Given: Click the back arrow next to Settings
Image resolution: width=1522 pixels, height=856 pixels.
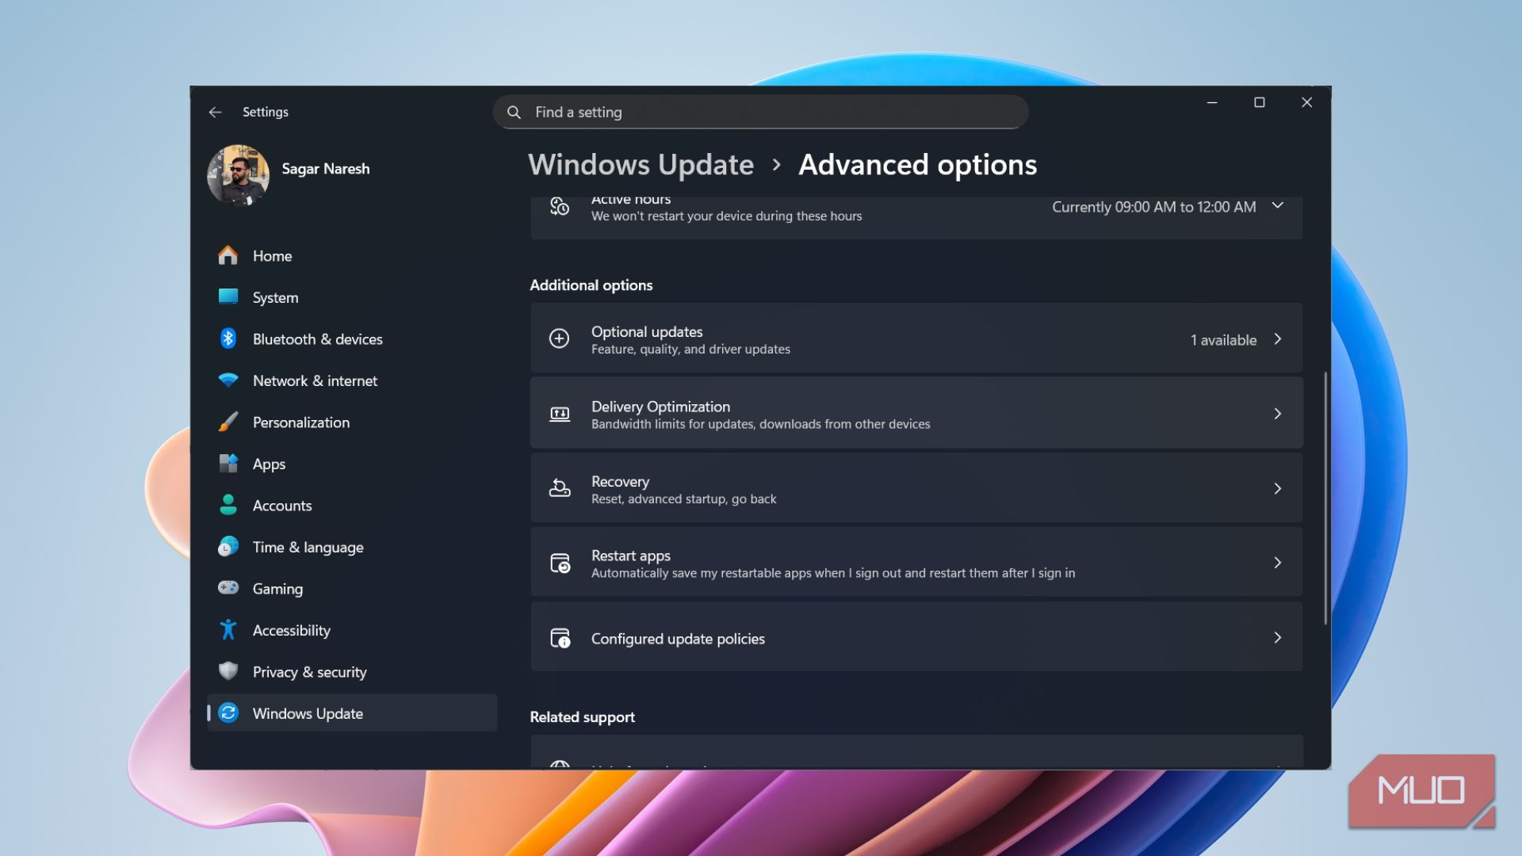Looking at the screenshot, I should (215, 113).
